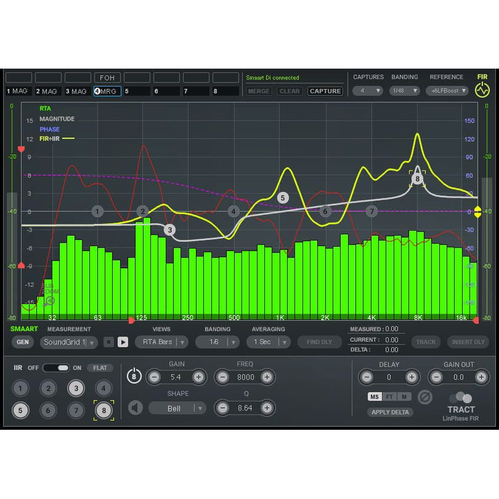Image resolution: width=499 pixels, height=499 pixels.
Task: Select the MS units icon near Apply Delta
Action: pos(374,396)
